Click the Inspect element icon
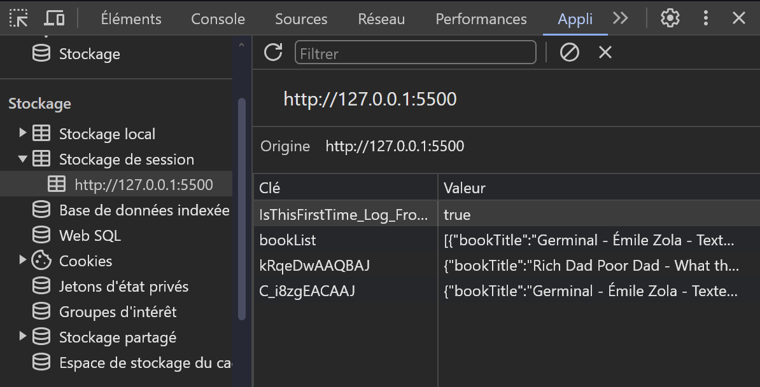This screenshot has height=387, width=760. point(19,18)
